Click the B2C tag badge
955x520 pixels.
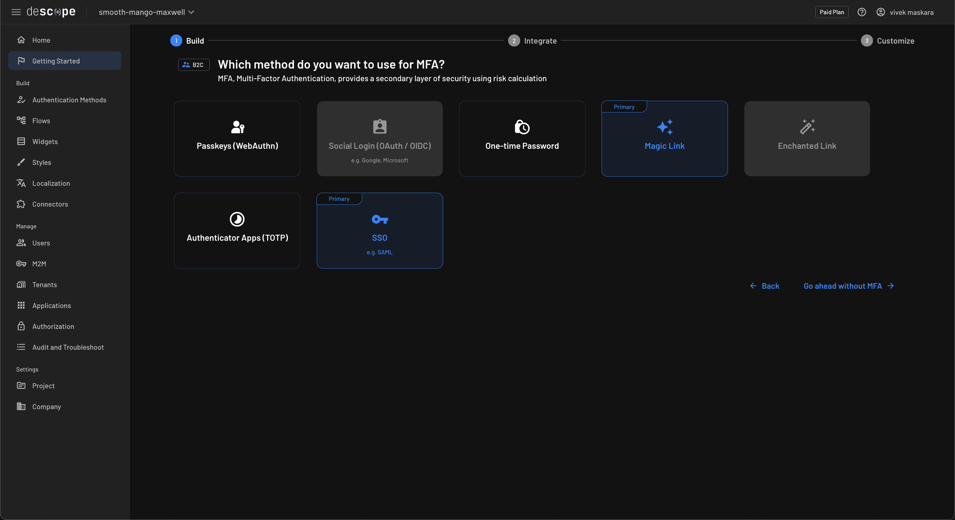(x=194, y=65)
